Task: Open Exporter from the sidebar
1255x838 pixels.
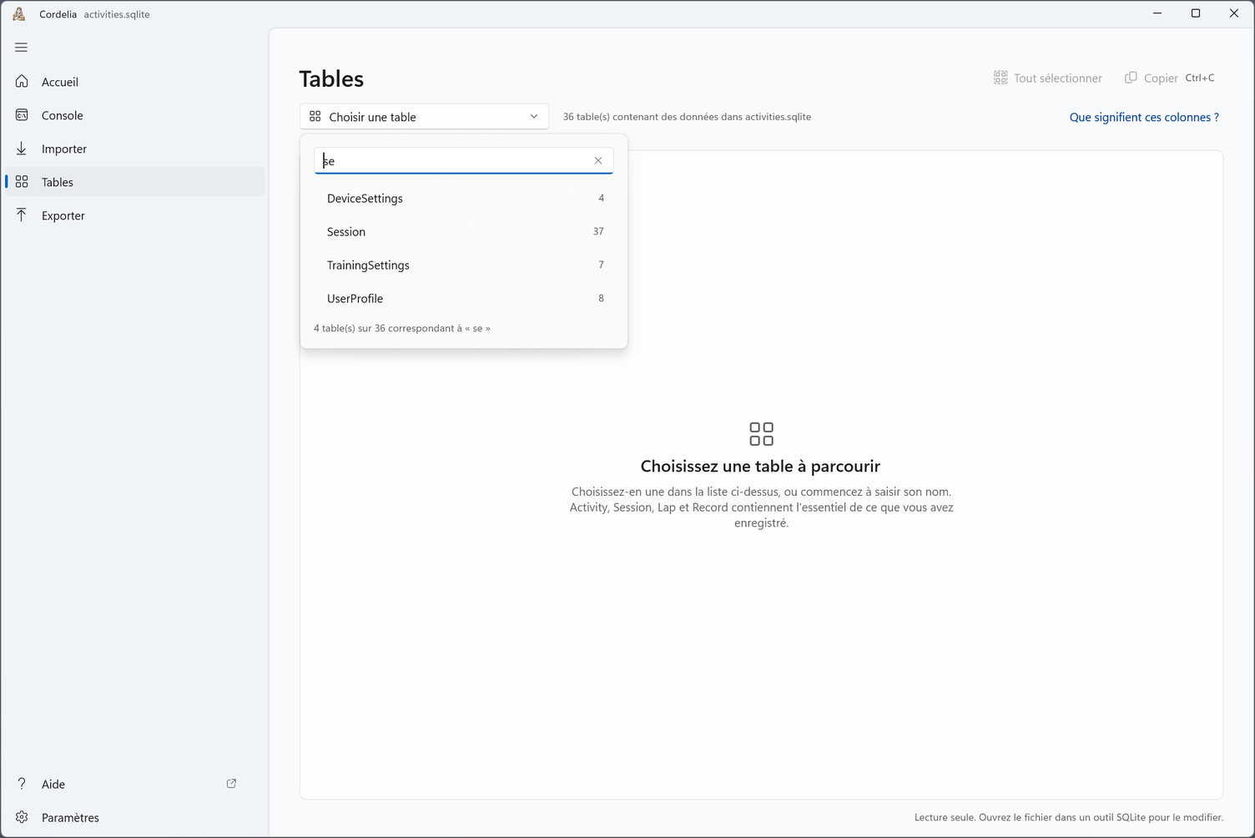Action: point(135,215)
